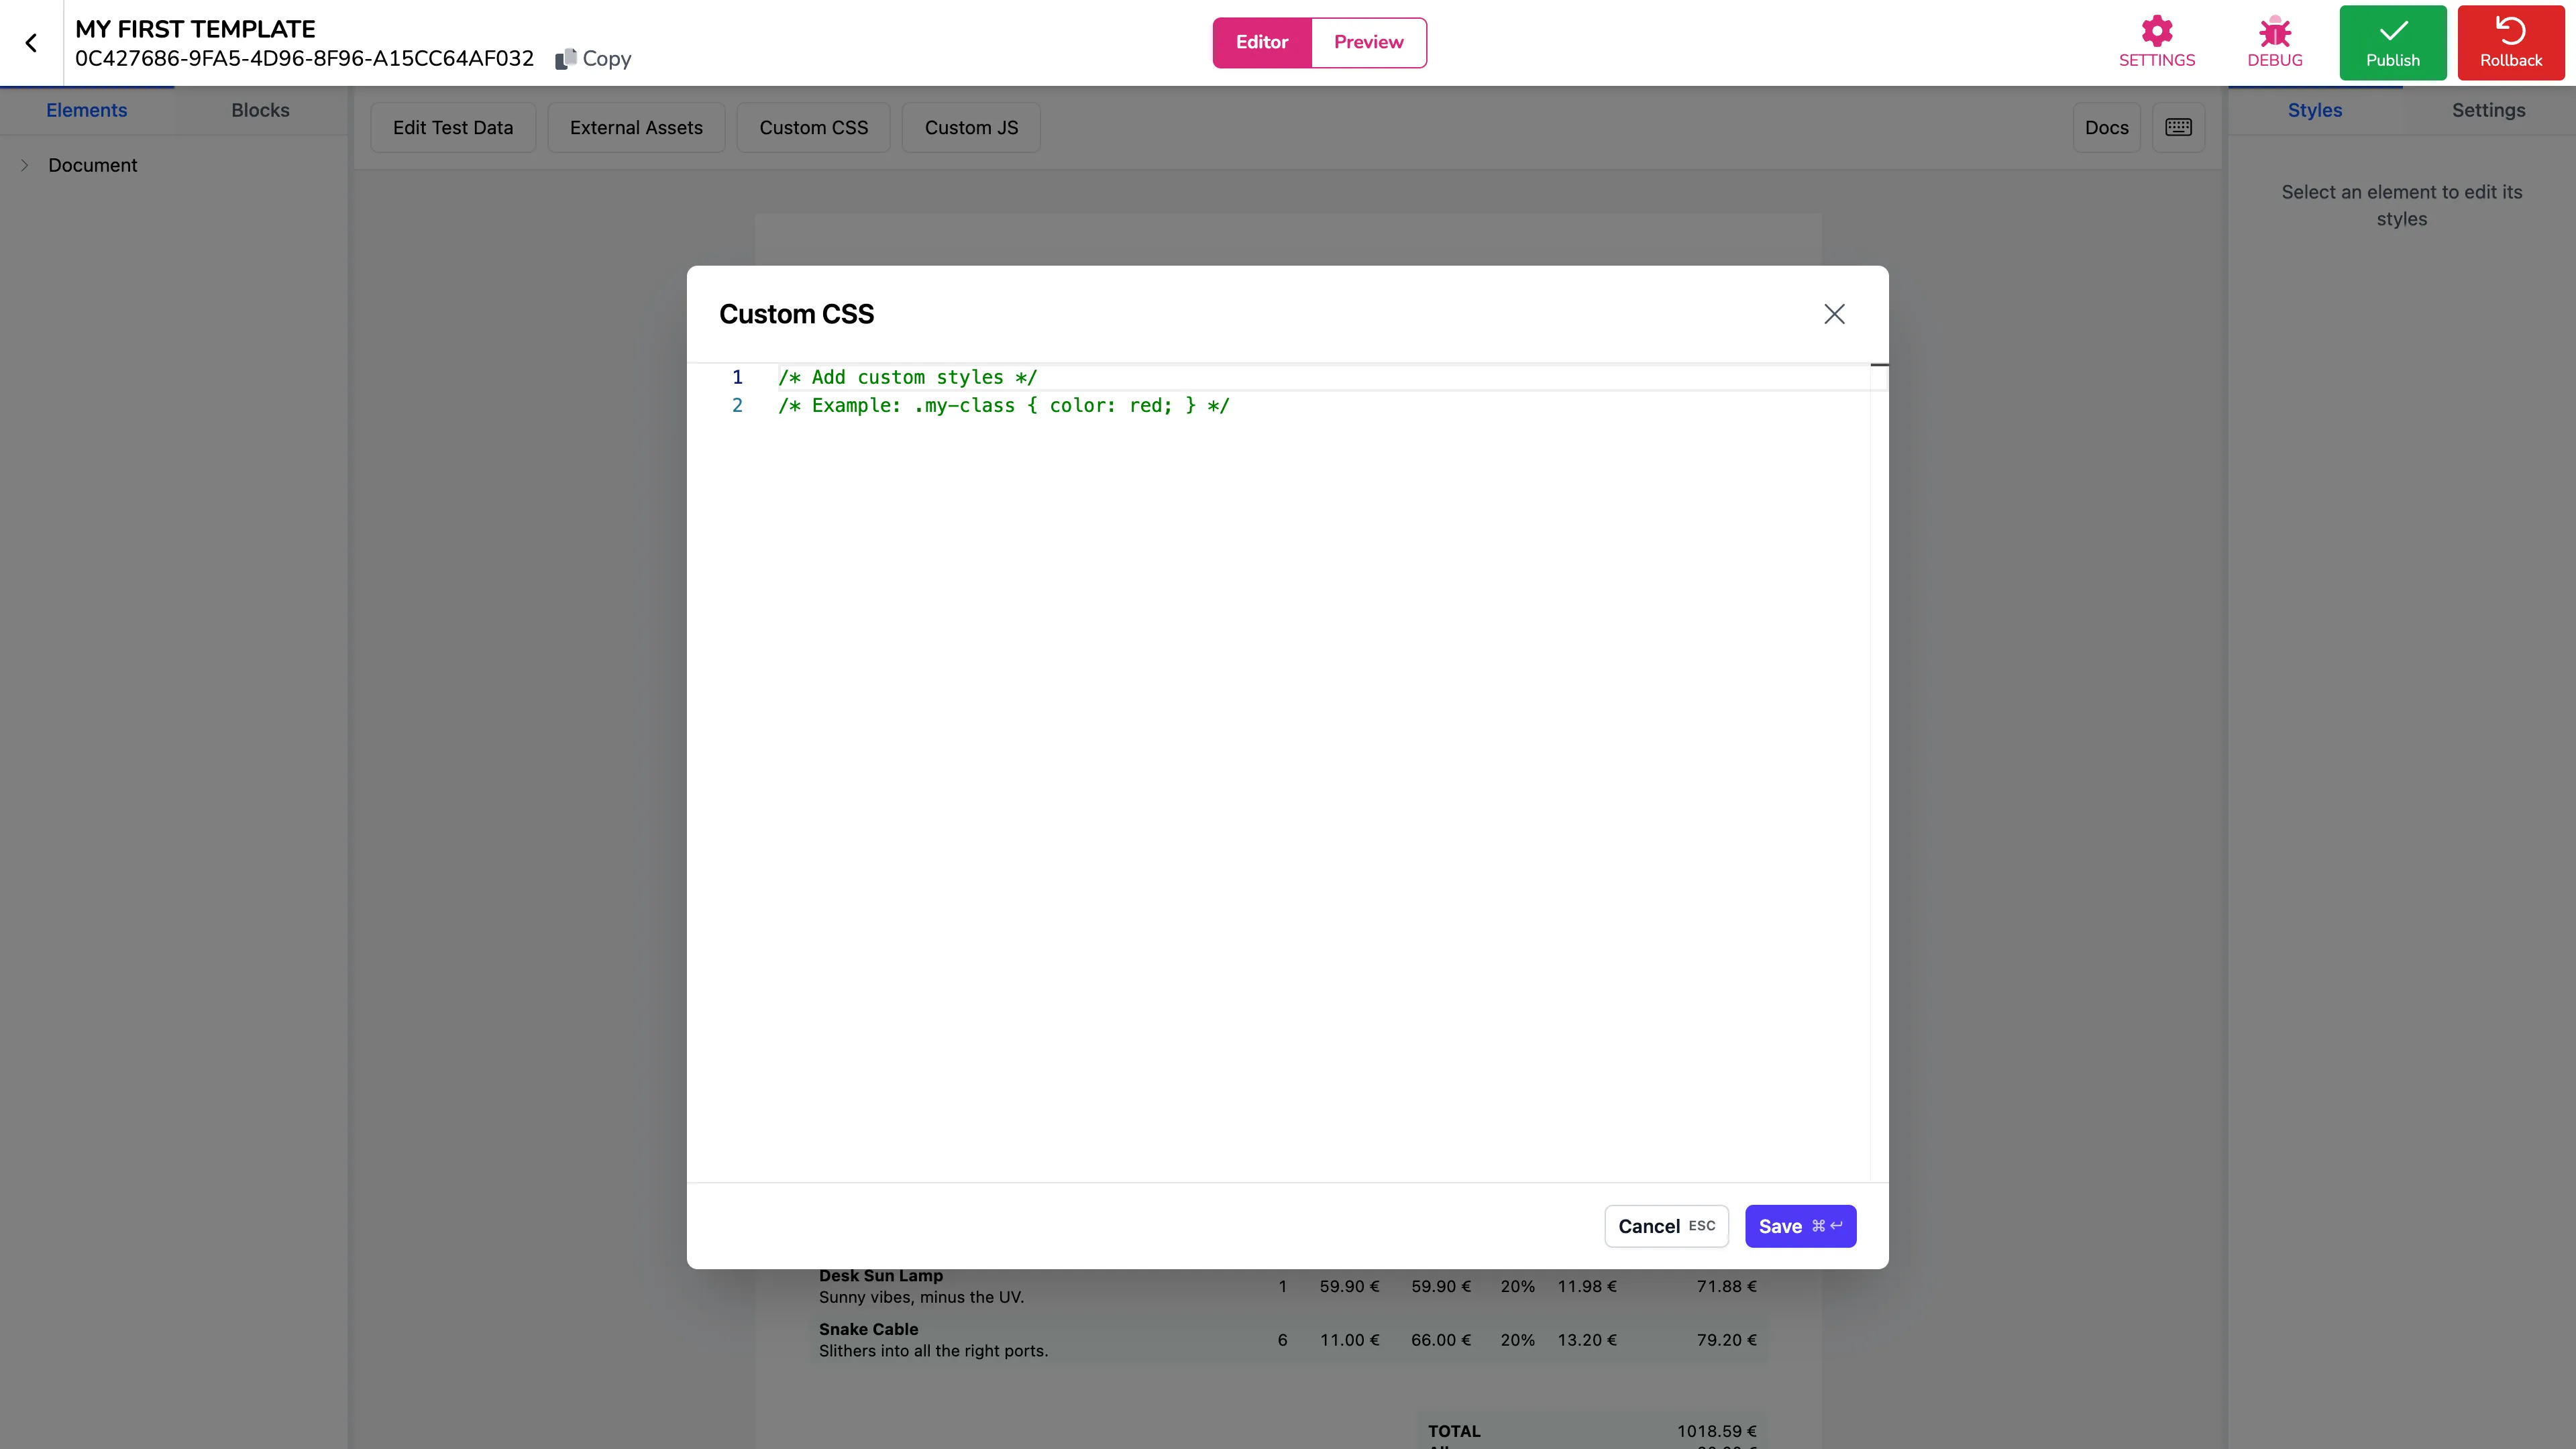Open External Assets

click(636, 127)
